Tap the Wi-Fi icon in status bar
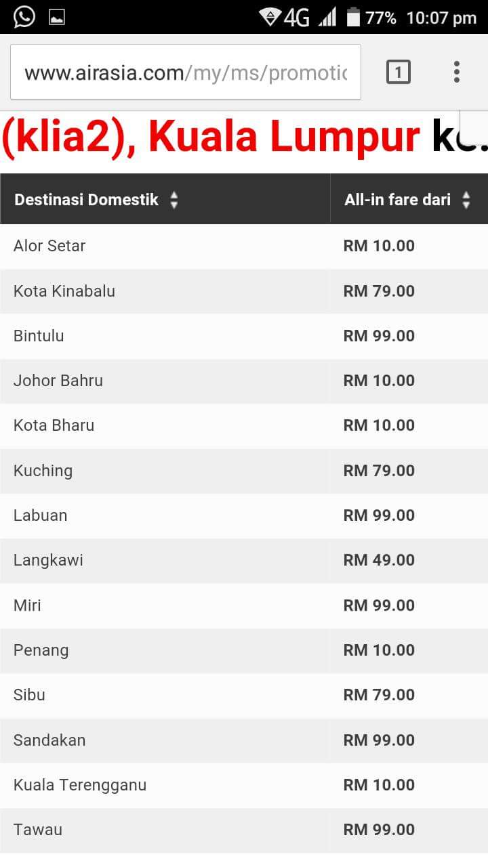Image resolution: width=488 pixels, height=867 pixels. coord(270,17)
